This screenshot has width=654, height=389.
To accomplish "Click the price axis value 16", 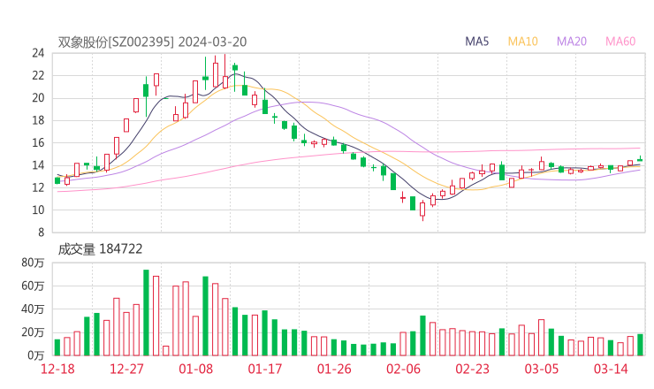I will click(x=38, y=142).
